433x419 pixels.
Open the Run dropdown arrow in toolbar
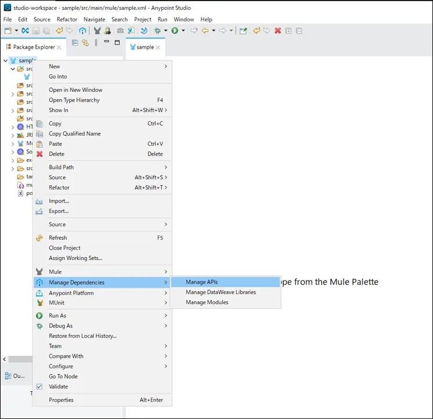[183, 31]
